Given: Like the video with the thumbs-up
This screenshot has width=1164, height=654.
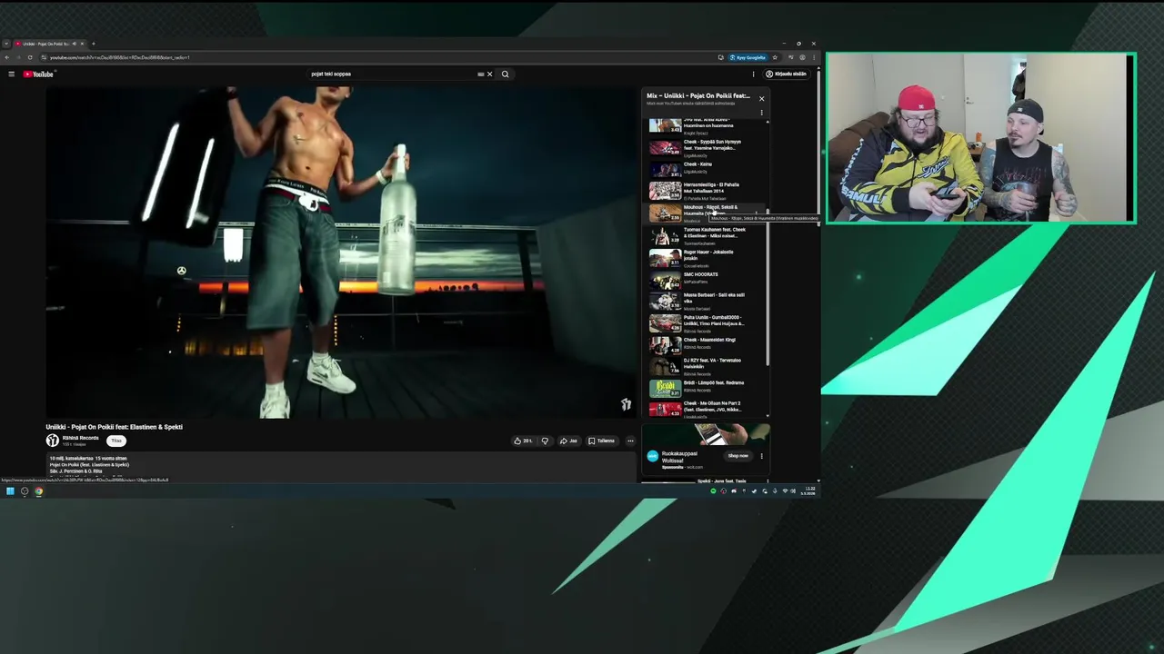Looking at the screenshot, I should pyautogui.click(x=523, y=441).
